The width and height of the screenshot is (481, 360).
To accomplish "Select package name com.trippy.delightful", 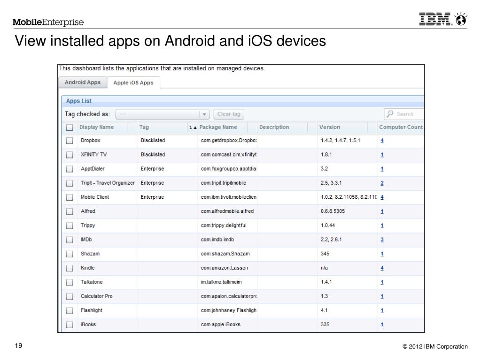I will tap(224, 225).
